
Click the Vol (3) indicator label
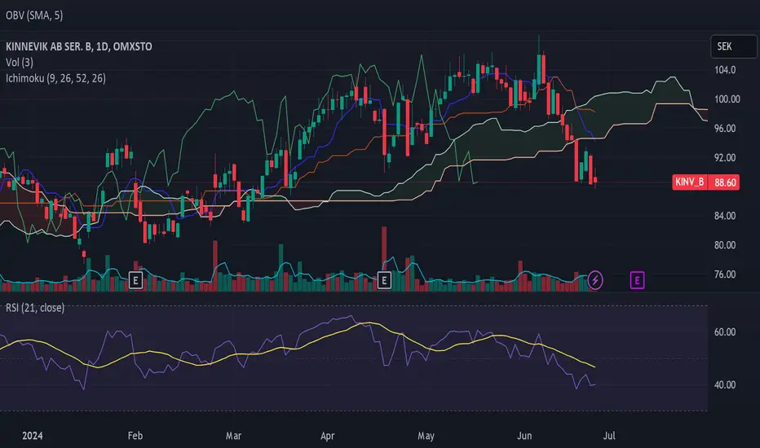tap(20, 63)
